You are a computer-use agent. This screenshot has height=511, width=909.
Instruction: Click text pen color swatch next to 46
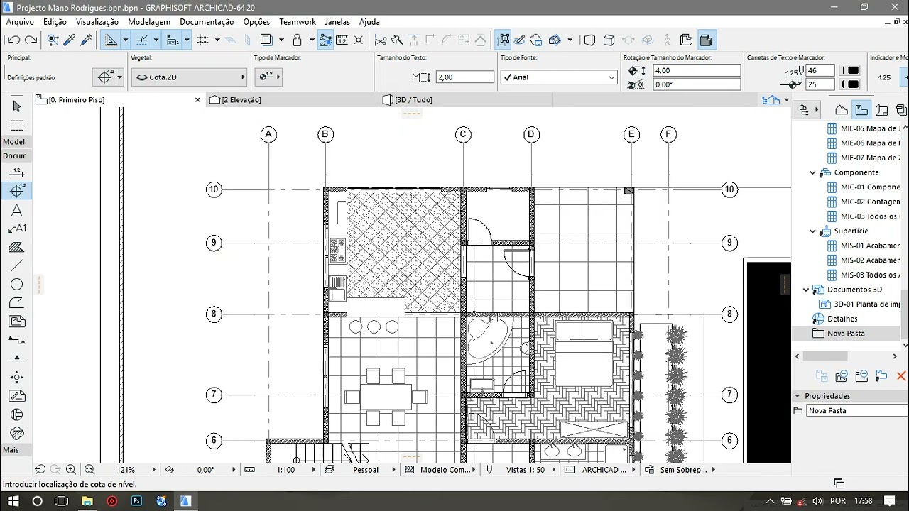[x=850, y=70]
